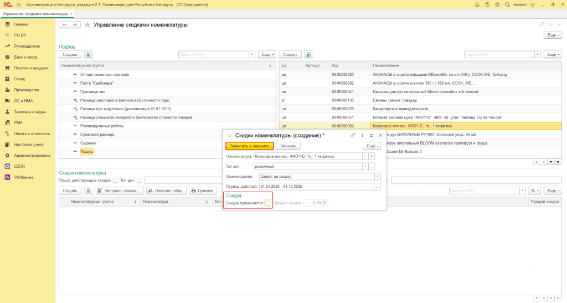Click the copy icon beside right Создать
The width and height of the screenshot is (567, 303).
pos(308,55)
